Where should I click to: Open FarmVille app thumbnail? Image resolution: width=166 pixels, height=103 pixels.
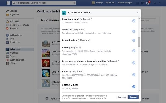[46, 53]
